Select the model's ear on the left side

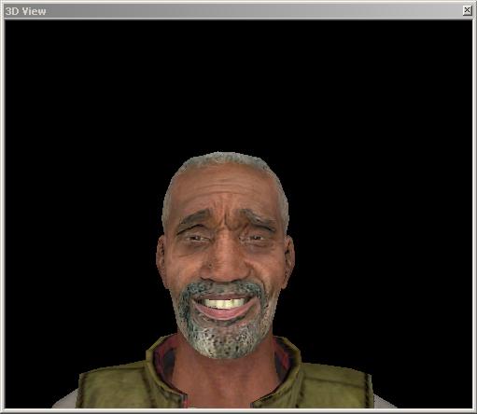coord(161,258)
